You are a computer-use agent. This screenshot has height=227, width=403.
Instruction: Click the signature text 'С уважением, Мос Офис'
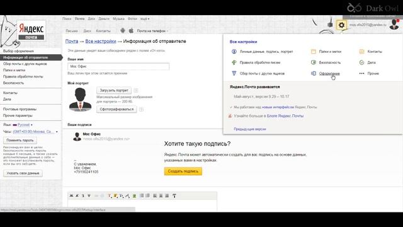(x=85, y=166)
